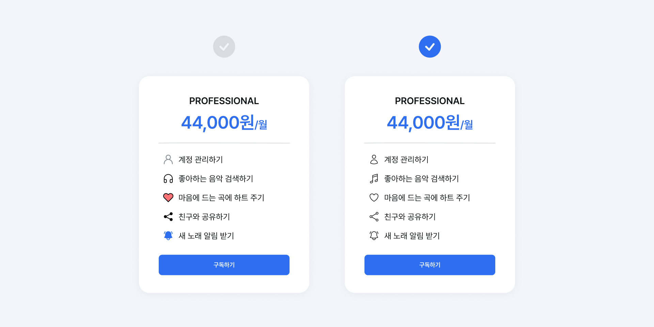The width and height of the screenshot is (654, 327).
Task: Select the headphones icon next to 음악 검색하기
Action: point(168,178)
